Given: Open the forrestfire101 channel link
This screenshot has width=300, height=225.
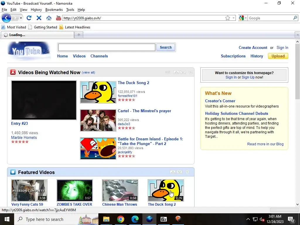Looking at the screenshot, I should point(127,96).
